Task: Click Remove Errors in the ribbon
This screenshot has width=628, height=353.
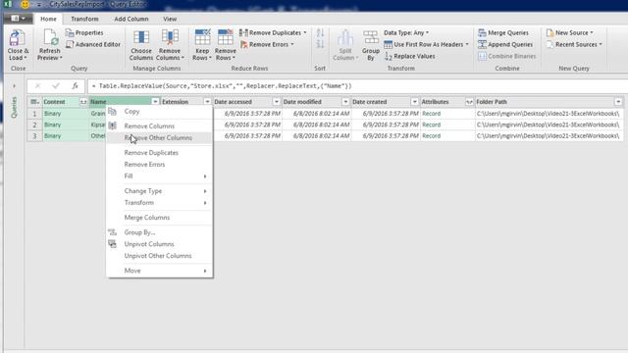Action: 267,44
